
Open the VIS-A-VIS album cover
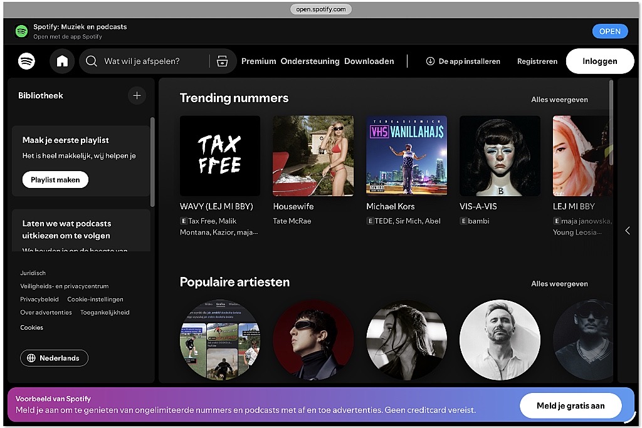500,156
